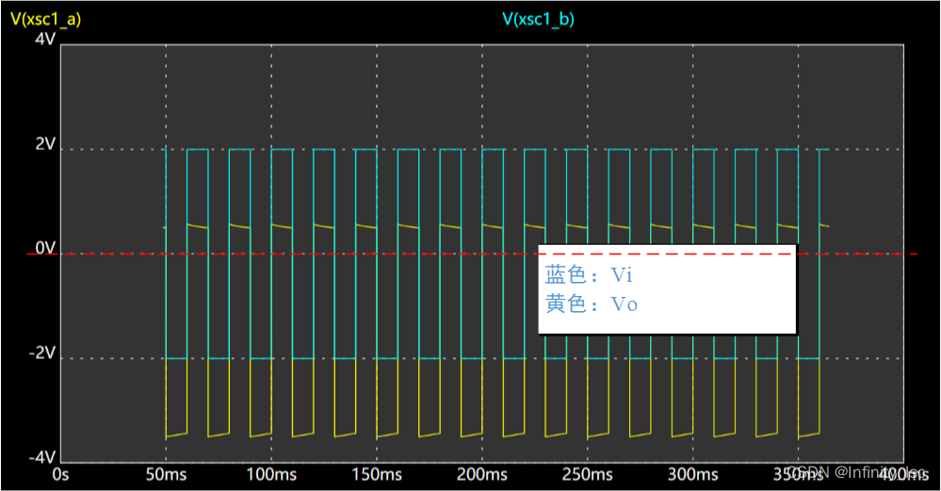Image resolution: width=941 pixels, height=491 pixels.
Task: Select the cyan V(xsc1_b) trace label
Action: 538,19
